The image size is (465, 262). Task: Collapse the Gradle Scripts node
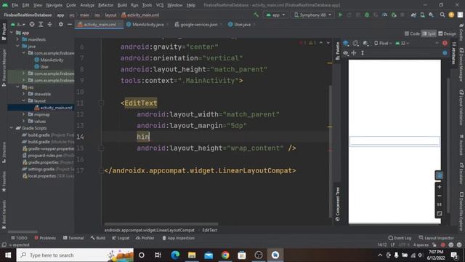tap(12, 128)
